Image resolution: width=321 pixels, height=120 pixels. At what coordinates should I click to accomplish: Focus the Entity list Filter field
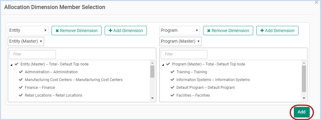(33, 54)
